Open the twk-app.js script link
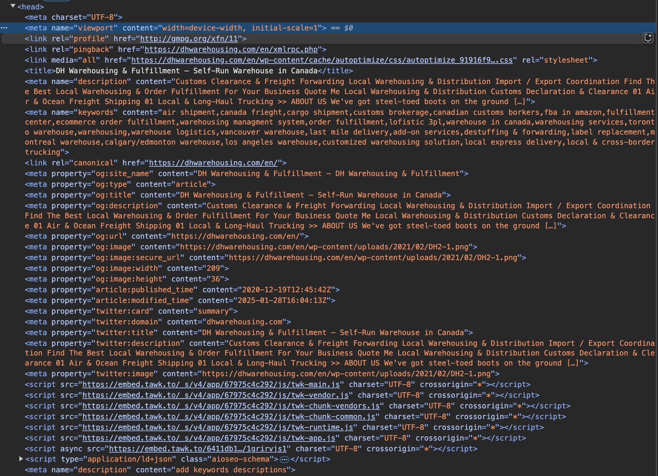 209,438
